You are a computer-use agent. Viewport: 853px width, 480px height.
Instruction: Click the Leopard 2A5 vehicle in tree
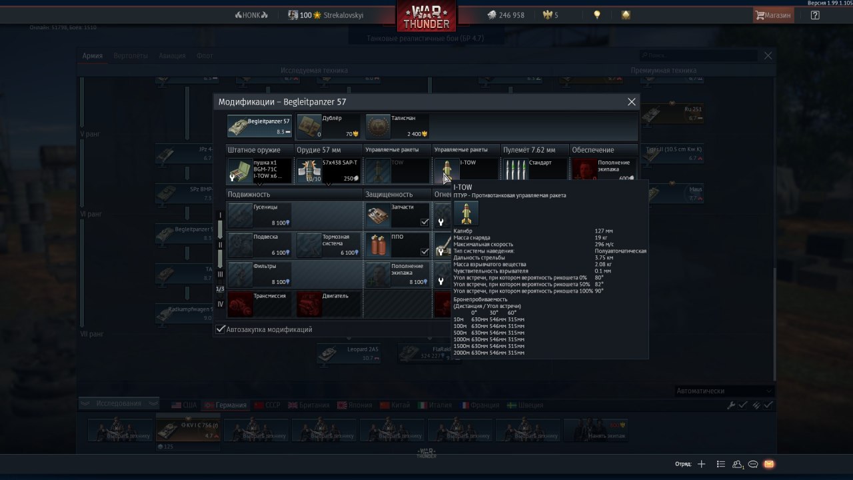click(x=348, y=353)
